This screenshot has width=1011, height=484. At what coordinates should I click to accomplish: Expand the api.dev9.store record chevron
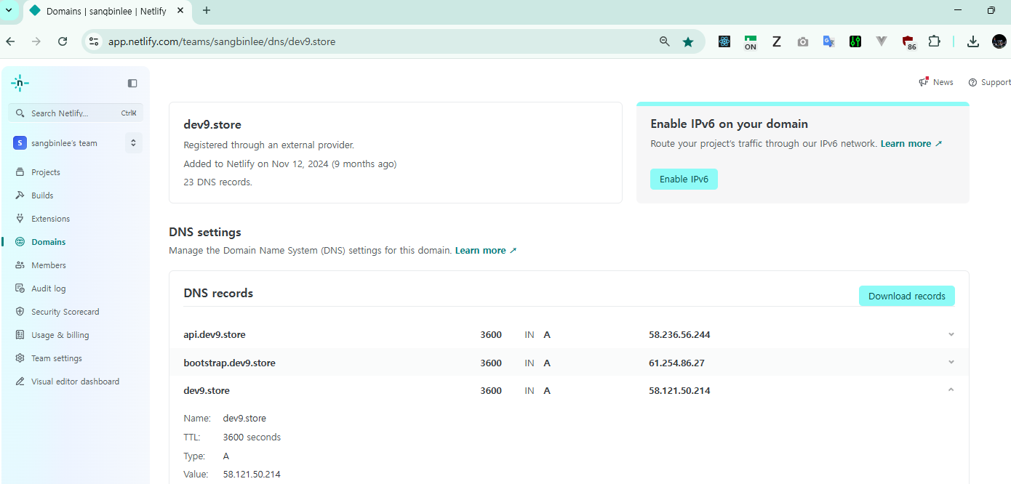951,334
